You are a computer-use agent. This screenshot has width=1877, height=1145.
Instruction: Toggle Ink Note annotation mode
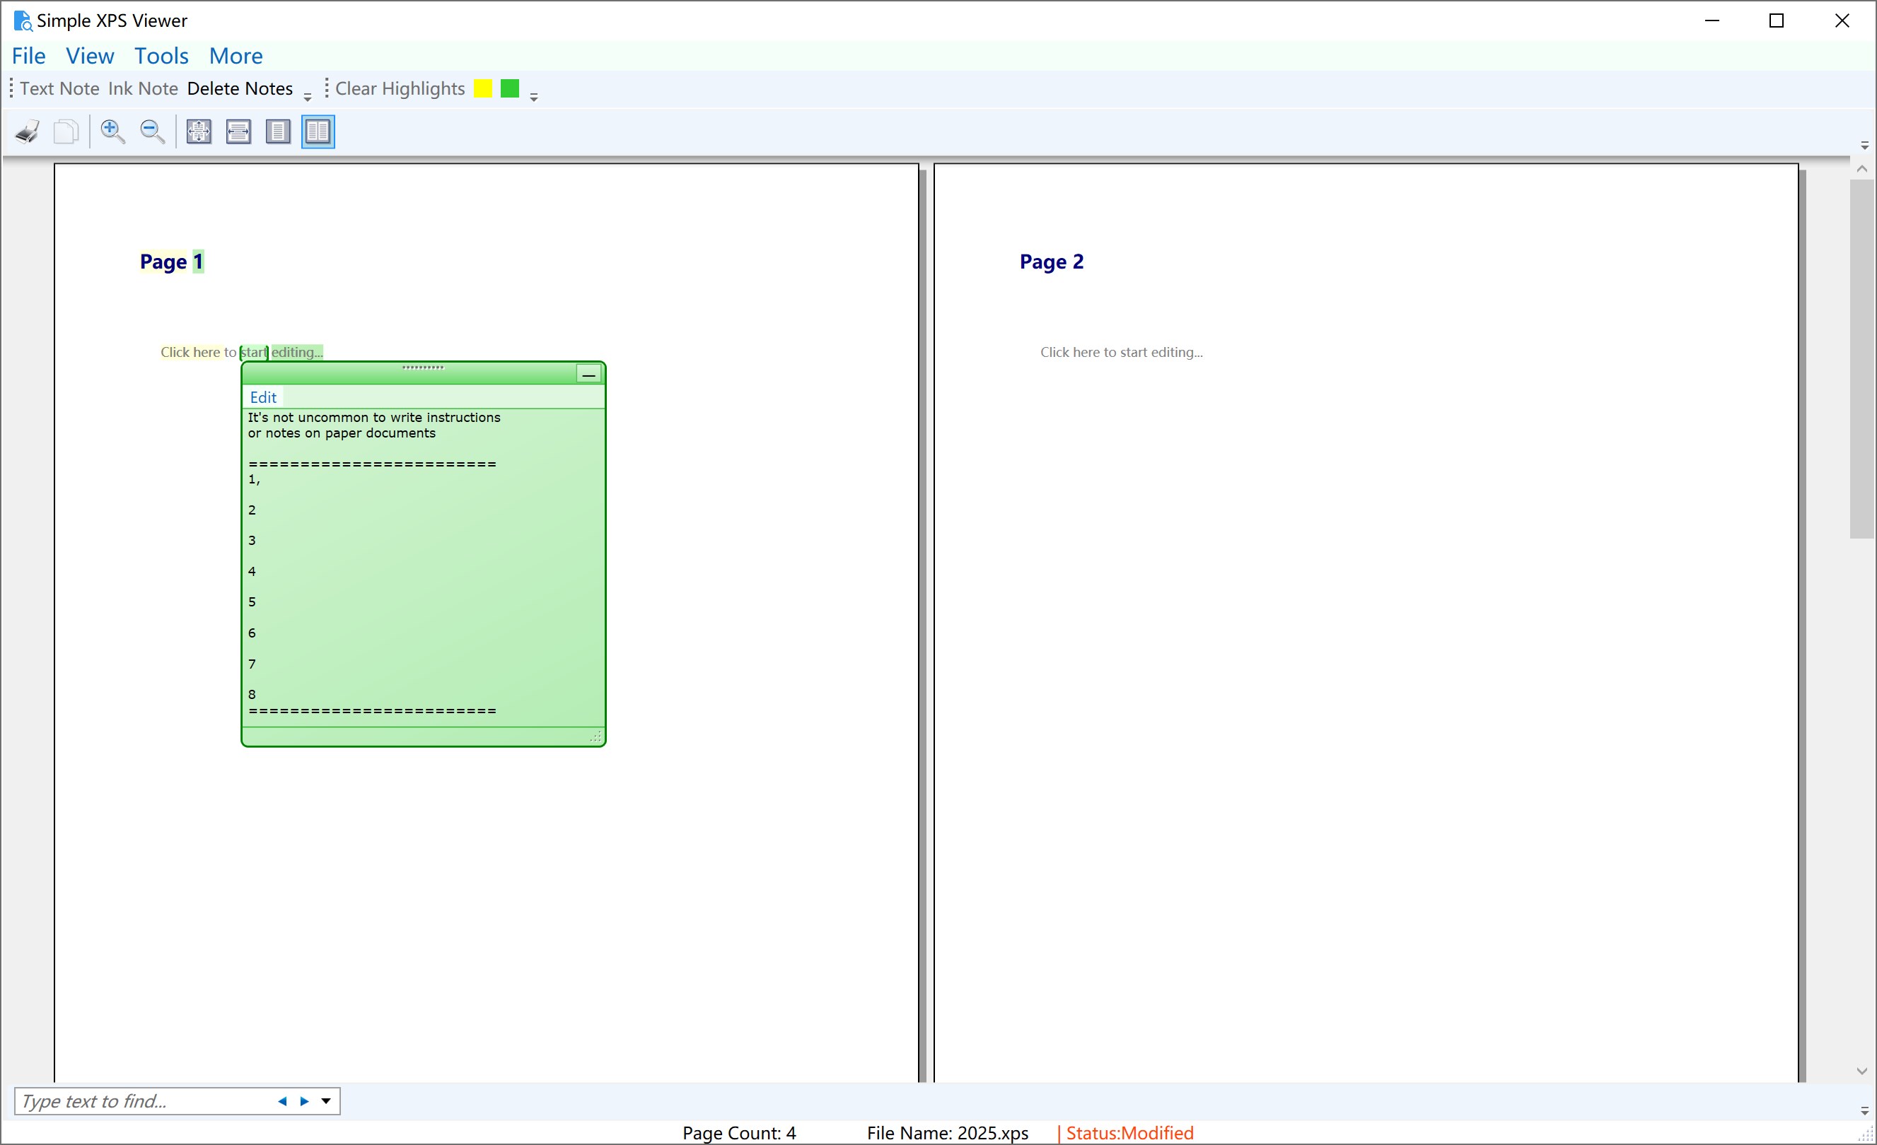click(x=142, y=88)
